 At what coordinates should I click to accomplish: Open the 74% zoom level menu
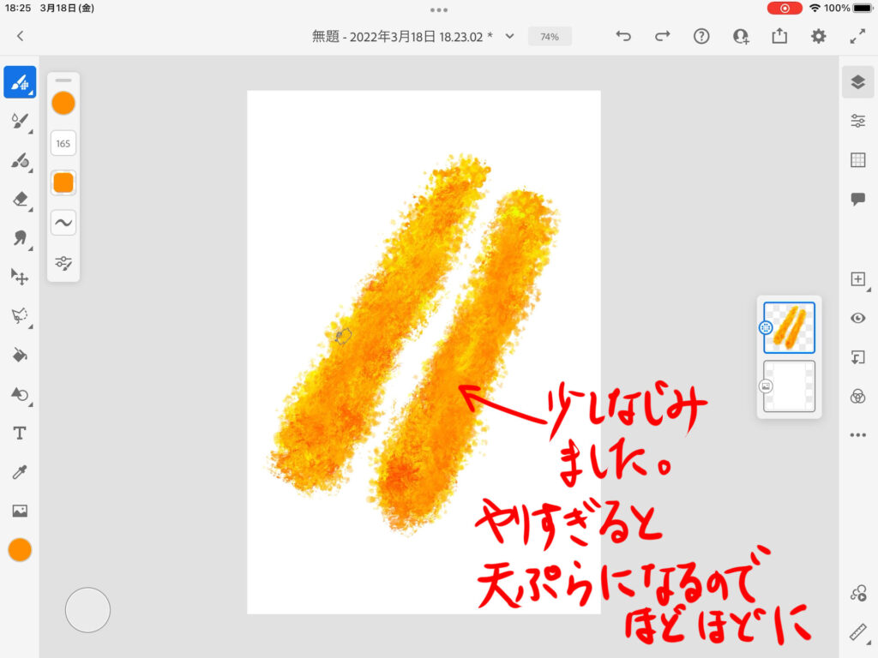(550, 37)
